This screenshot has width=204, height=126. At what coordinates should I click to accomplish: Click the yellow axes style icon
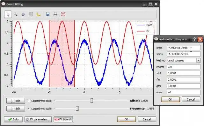39,14
